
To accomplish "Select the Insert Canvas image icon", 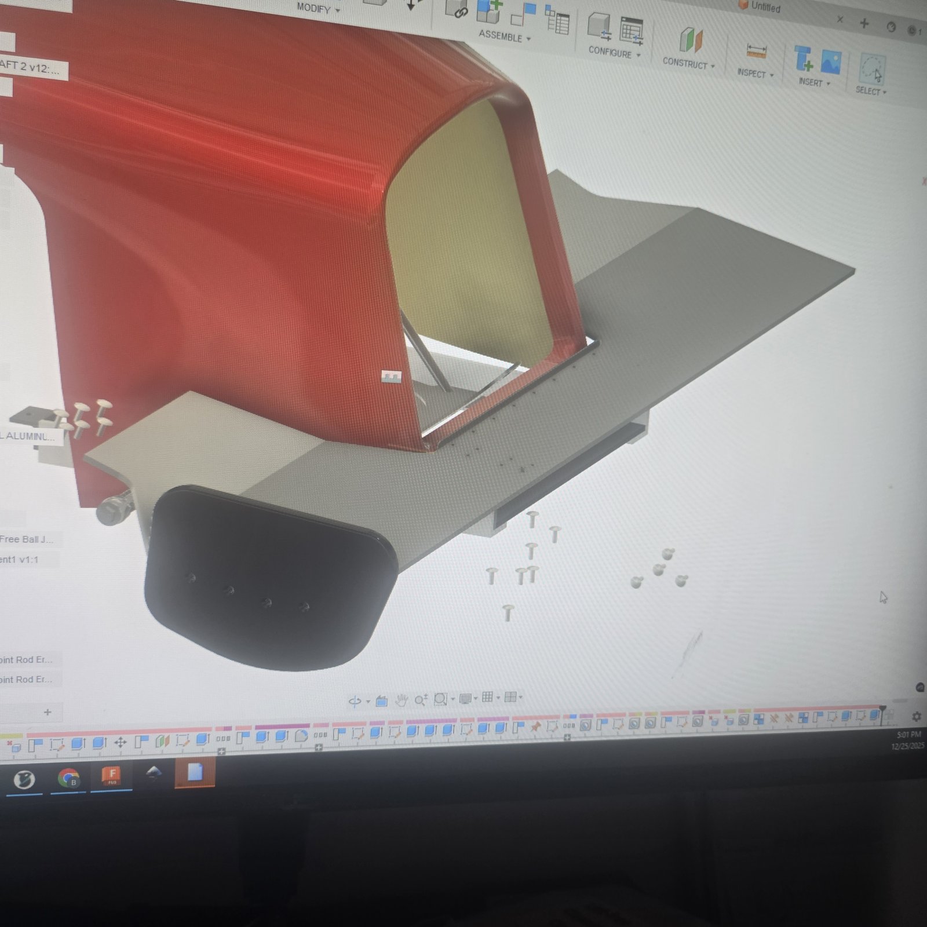I will 831,62.
